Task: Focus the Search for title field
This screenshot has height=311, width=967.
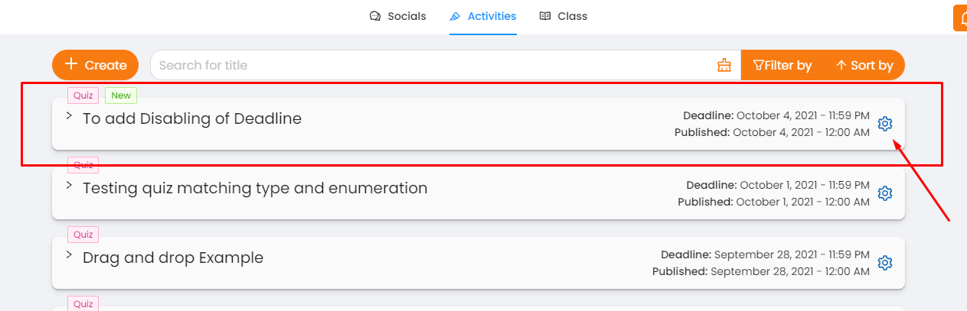Action: pos(433,65)
